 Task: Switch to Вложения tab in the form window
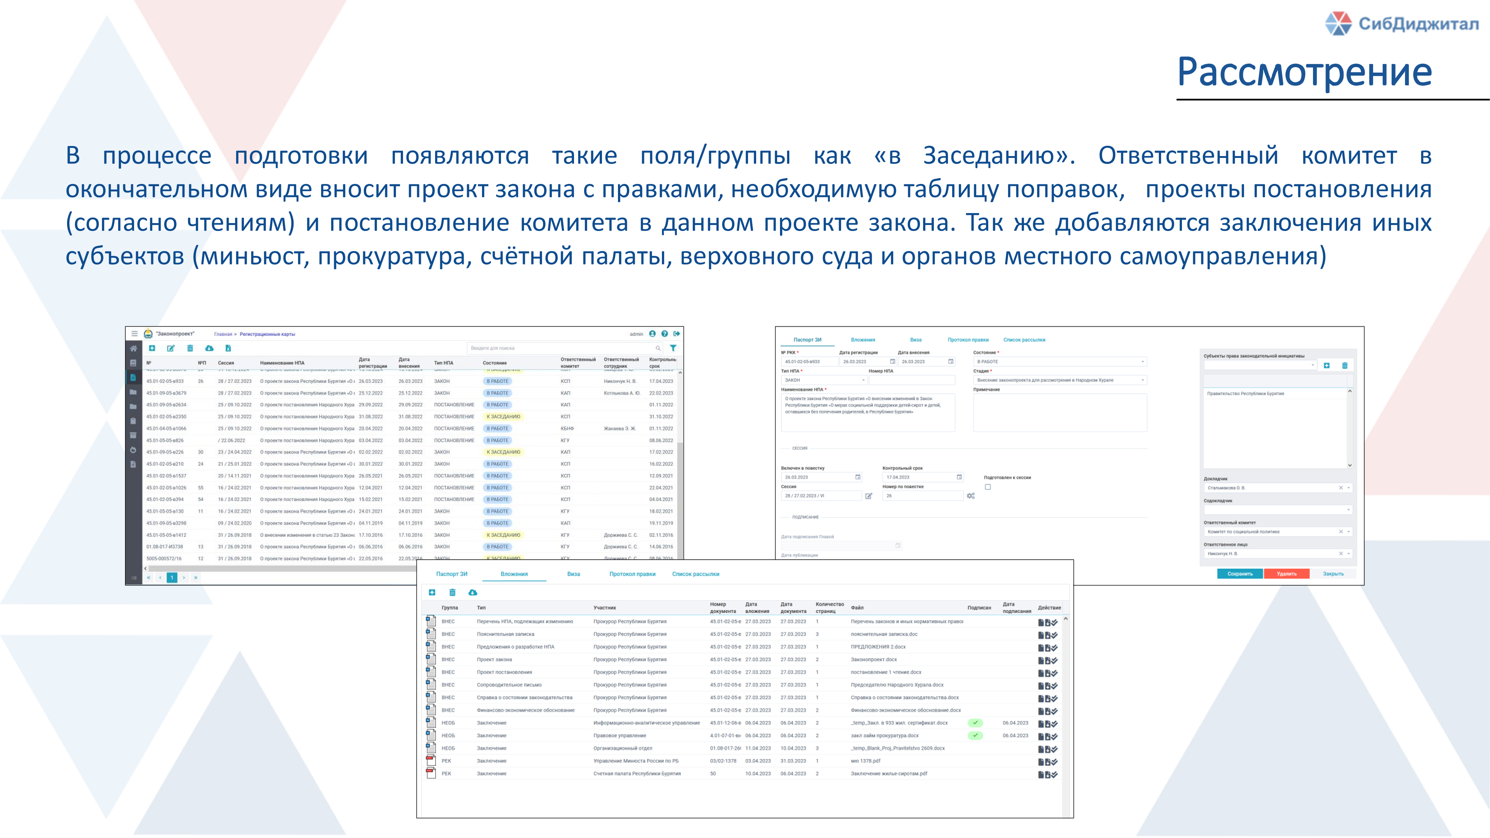(862, 340)
